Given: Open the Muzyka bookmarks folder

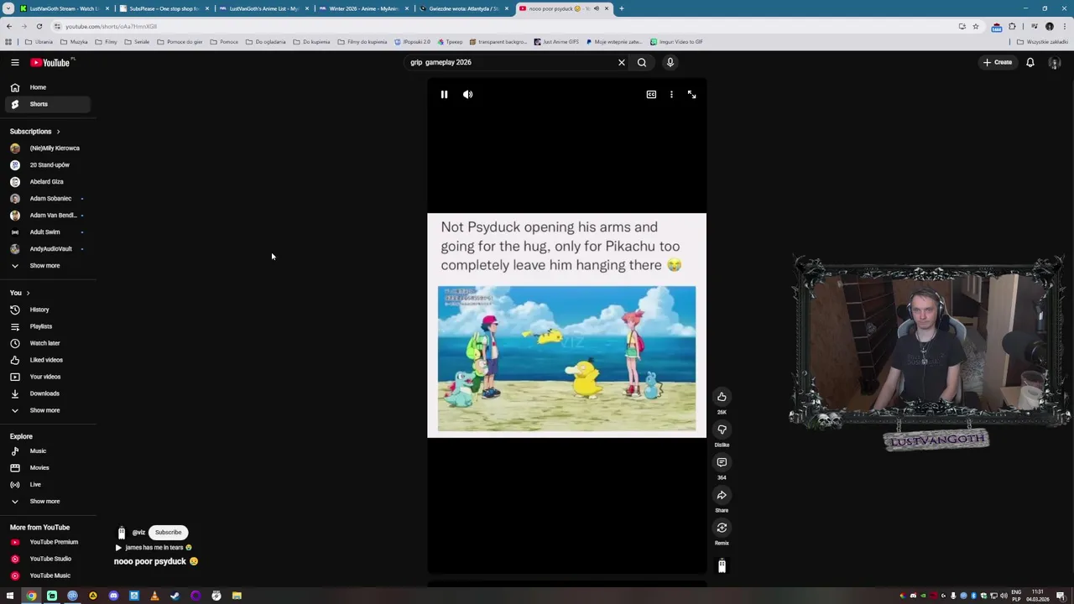Looking at the screenshot, I should click(x=74, y=41).
